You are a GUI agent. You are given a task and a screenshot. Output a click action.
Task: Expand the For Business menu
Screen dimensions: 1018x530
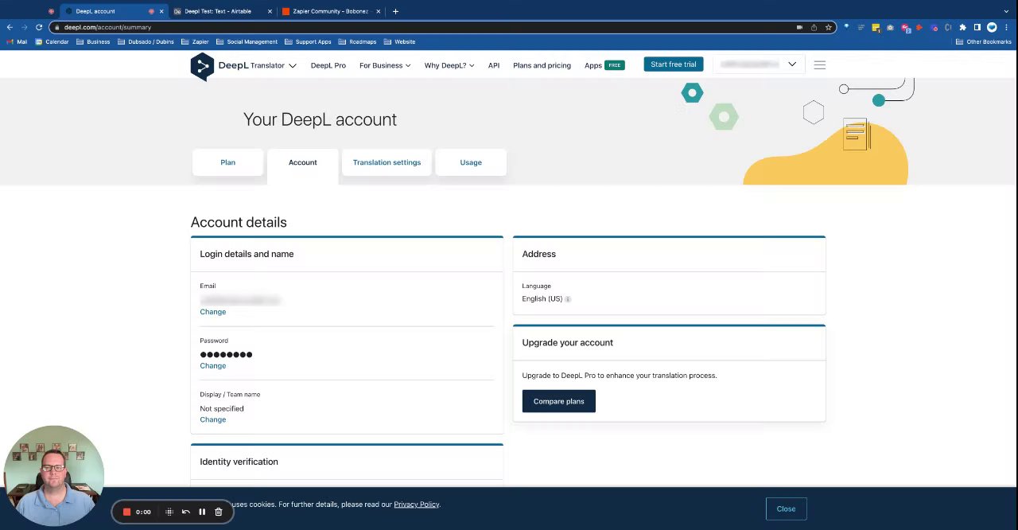tap(385, 65)
